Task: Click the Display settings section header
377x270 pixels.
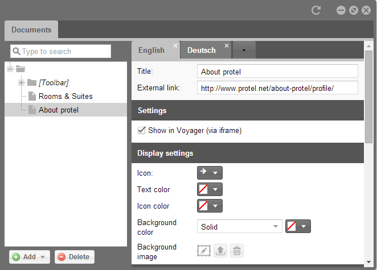Action: point(248,153)
